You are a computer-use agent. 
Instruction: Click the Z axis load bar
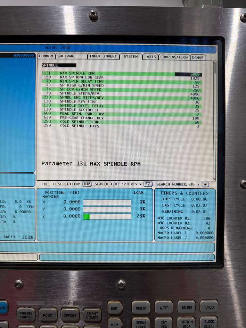pyautogui.click(x=107, y=217)
